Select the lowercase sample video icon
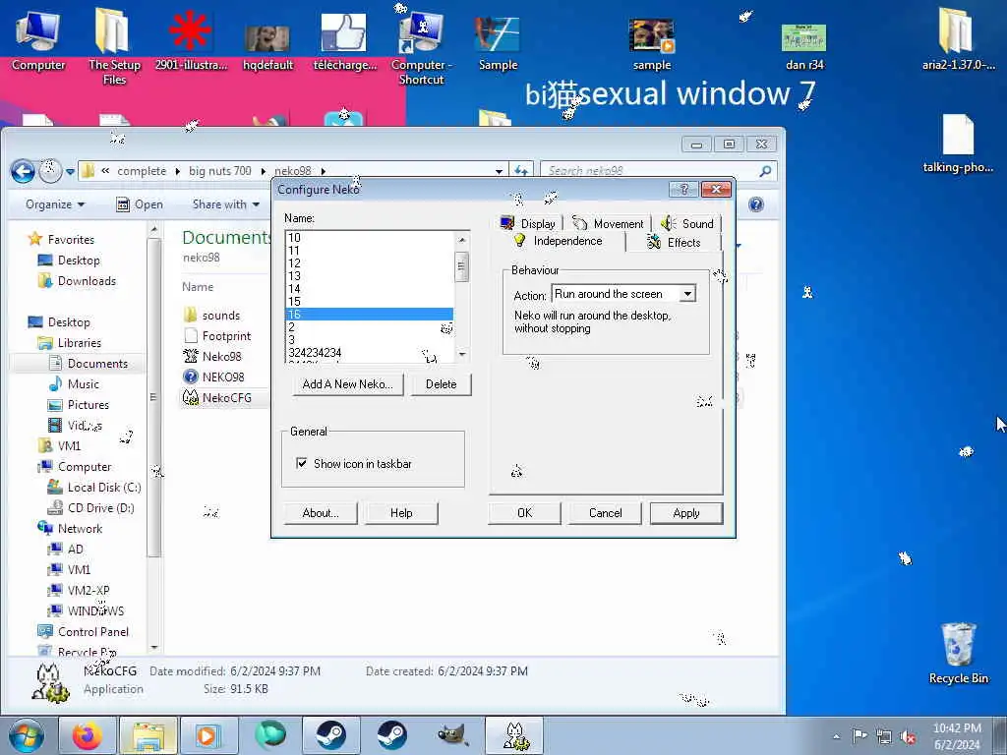The image size is (1007, 755). pyautogui.click(x=651, y=43)
